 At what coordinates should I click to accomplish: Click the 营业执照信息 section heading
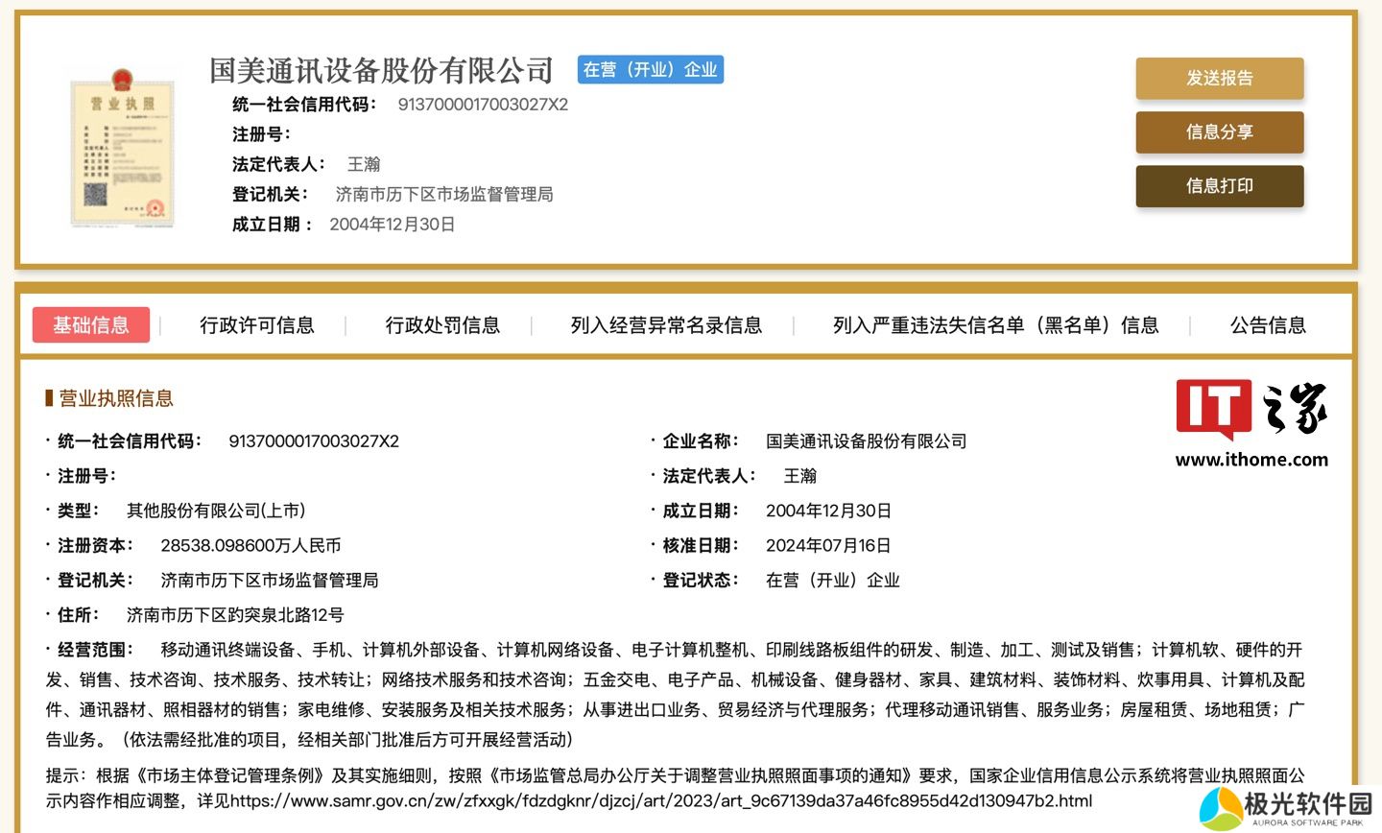[115, 398]
